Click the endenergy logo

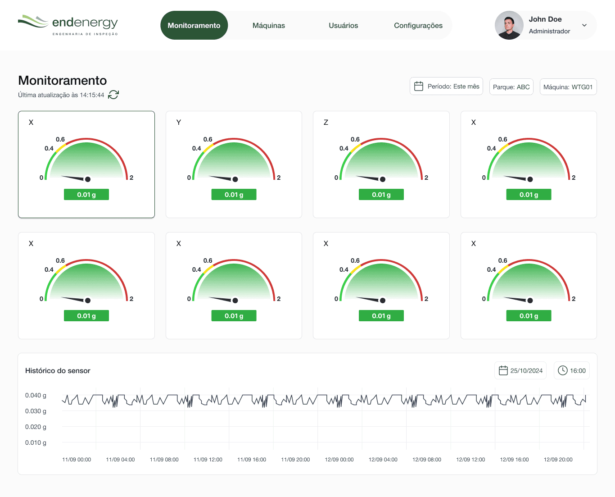(x=68, y=25)
